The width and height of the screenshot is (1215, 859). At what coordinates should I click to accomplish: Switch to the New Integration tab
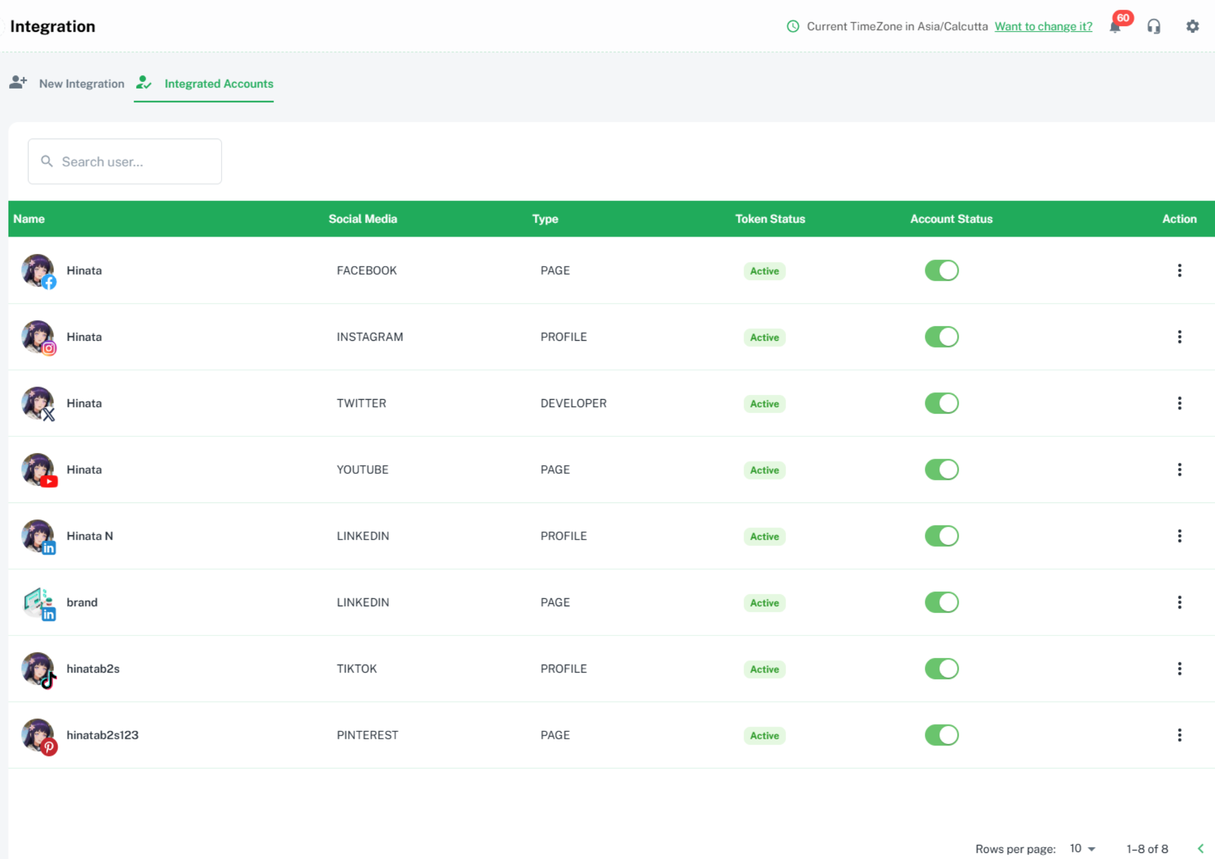tap(81, 84)
